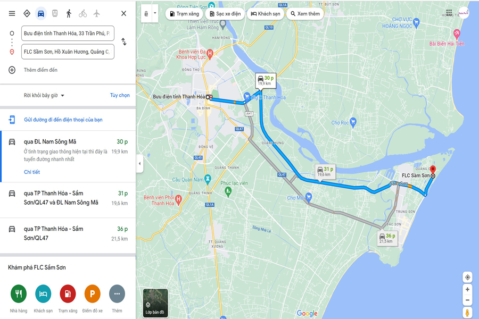Show my current location on map
Screen dimensions: 479x319
pos(467,277)
